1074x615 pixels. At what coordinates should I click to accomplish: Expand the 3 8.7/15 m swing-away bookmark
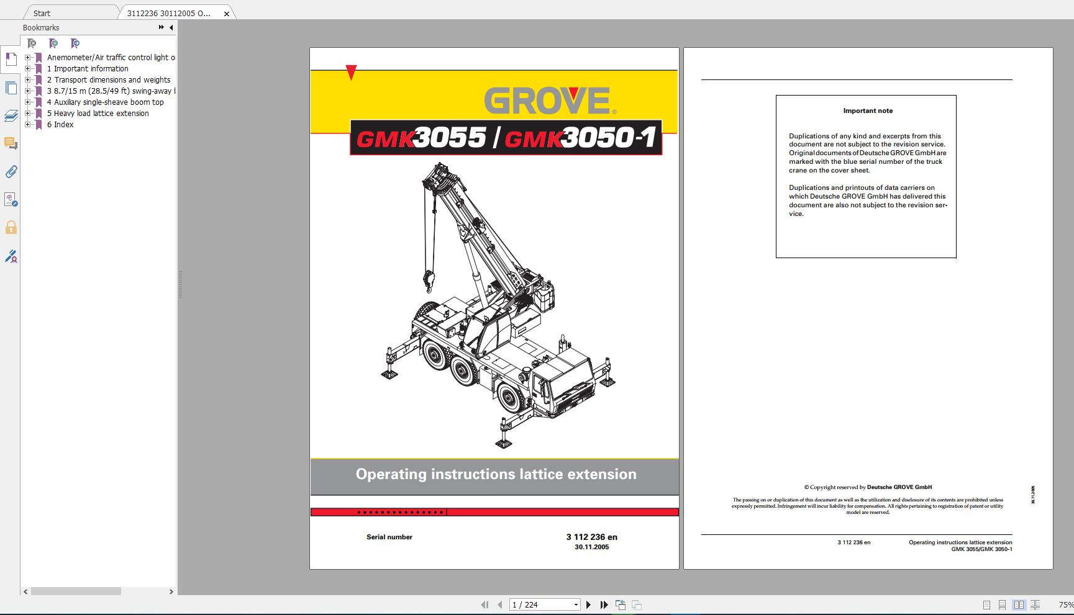27,91
